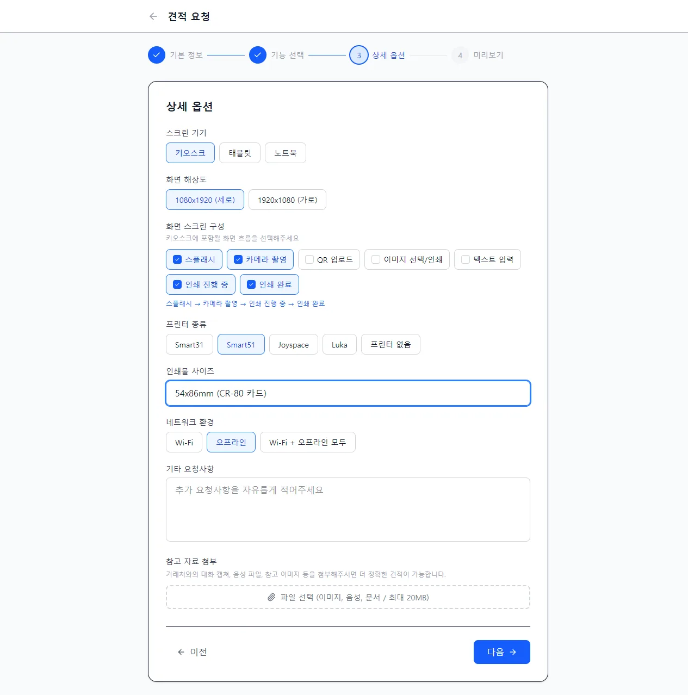Check the QR 업로드 checkbox

point(309,259)
